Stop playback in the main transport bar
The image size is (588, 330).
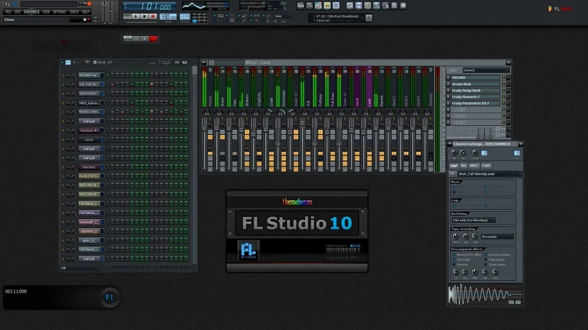coord(144,16)
